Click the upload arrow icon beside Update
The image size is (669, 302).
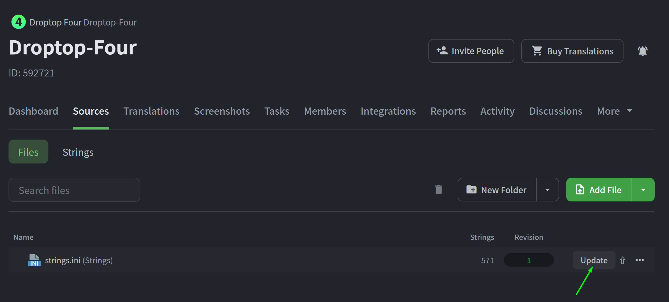(x=622, y=260)
